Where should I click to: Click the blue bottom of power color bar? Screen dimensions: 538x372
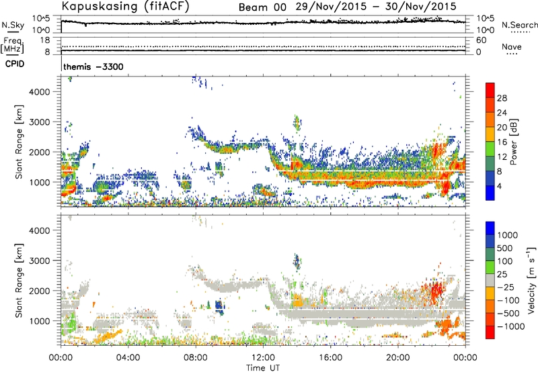(490, 193)
